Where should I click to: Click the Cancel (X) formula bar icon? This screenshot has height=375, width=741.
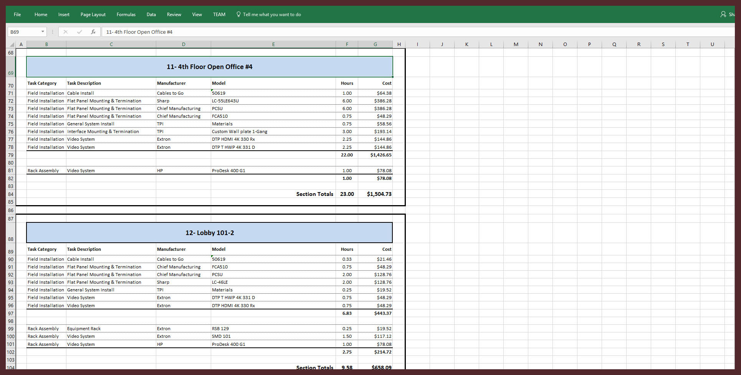coord(66,32)
